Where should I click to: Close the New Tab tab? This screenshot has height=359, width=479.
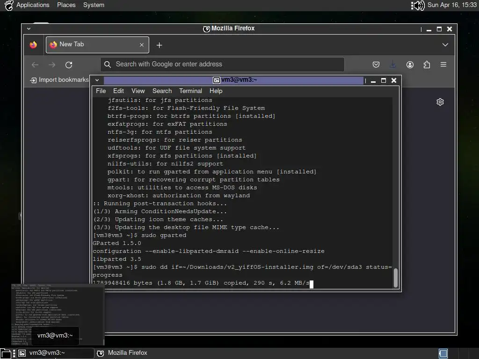141,45
